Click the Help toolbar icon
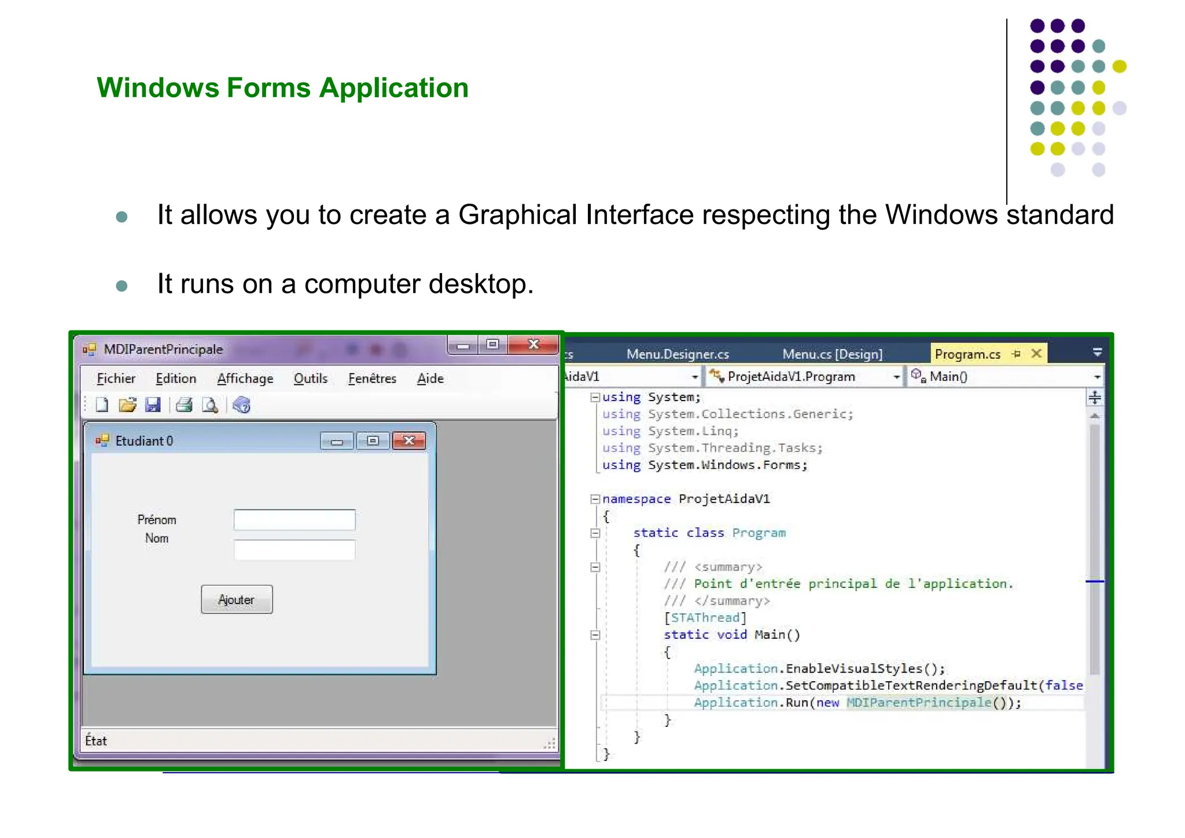Screen dimensions: 1185x838 click(x=241, y=405)
